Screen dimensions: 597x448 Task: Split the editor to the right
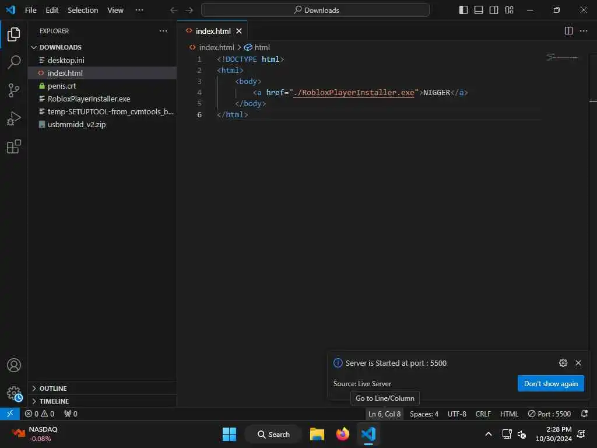[x=568, y=31]
